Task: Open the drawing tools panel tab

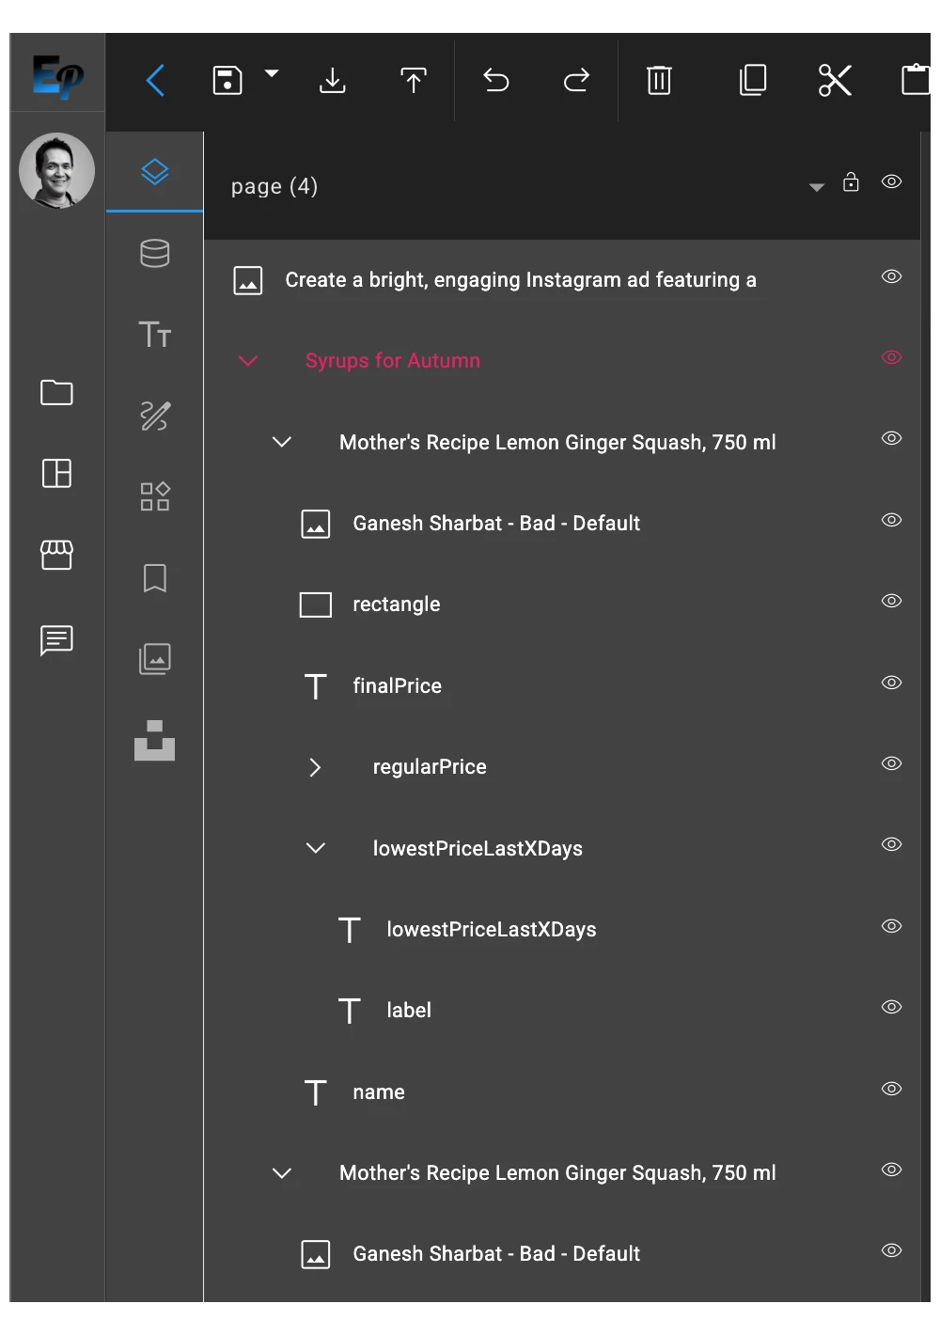Action: 155,416
